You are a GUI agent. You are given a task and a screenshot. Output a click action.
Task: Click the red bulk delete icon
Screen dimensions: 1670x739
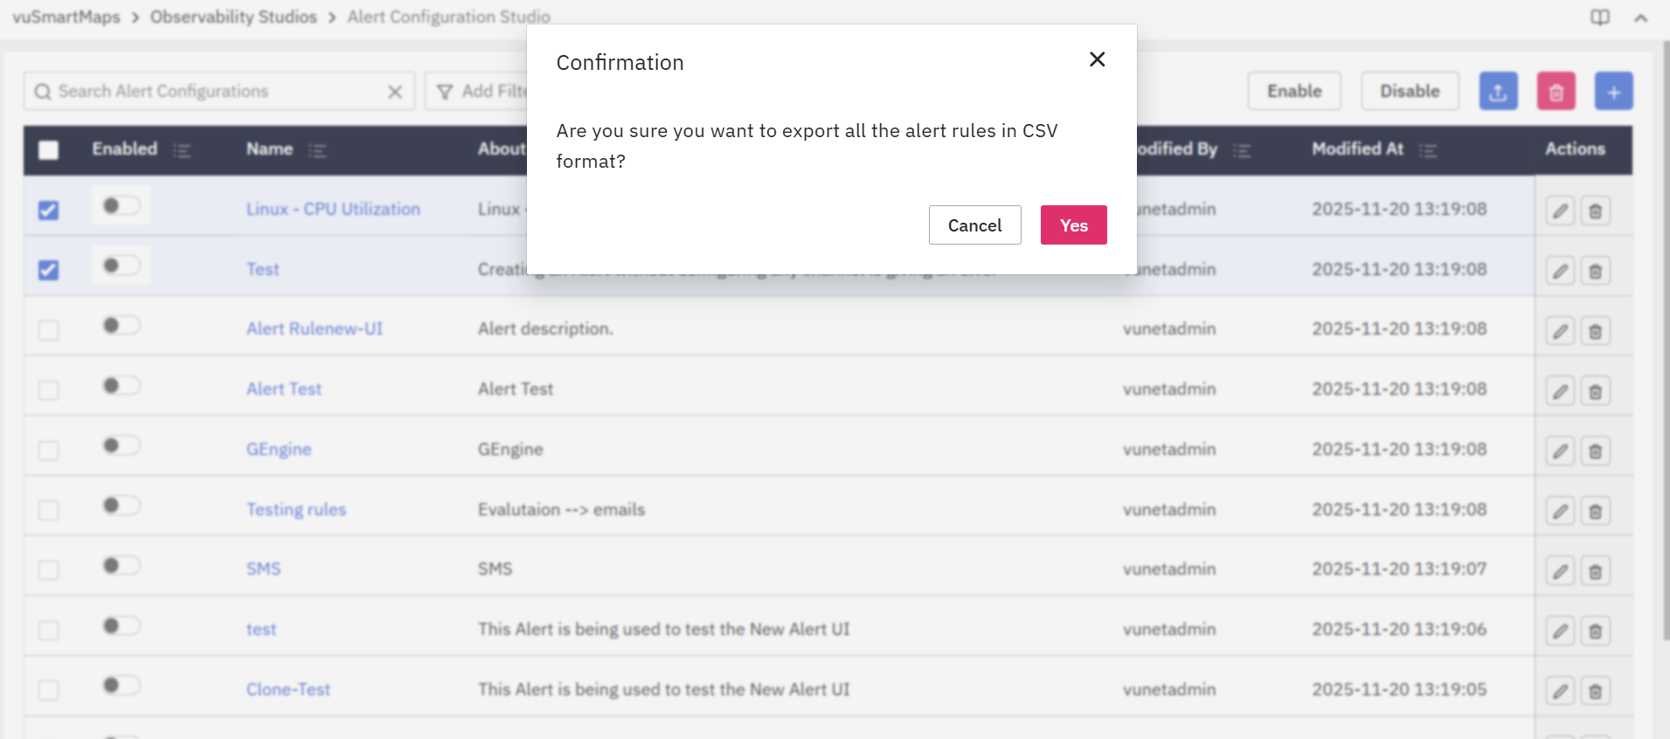pyautogui.click(x=1556, y=92)
